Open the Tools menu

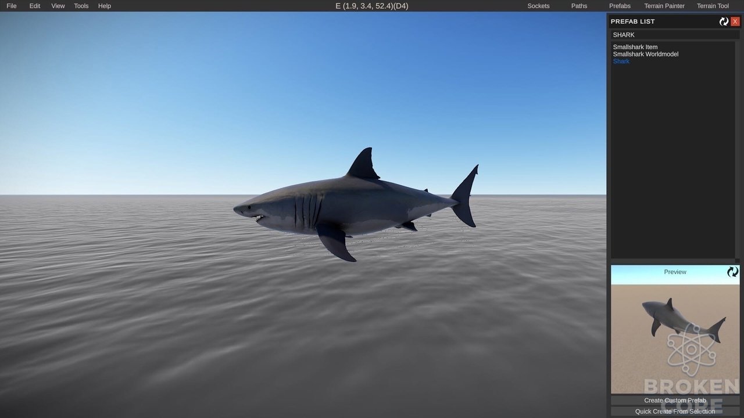click(x=81, y=6)
